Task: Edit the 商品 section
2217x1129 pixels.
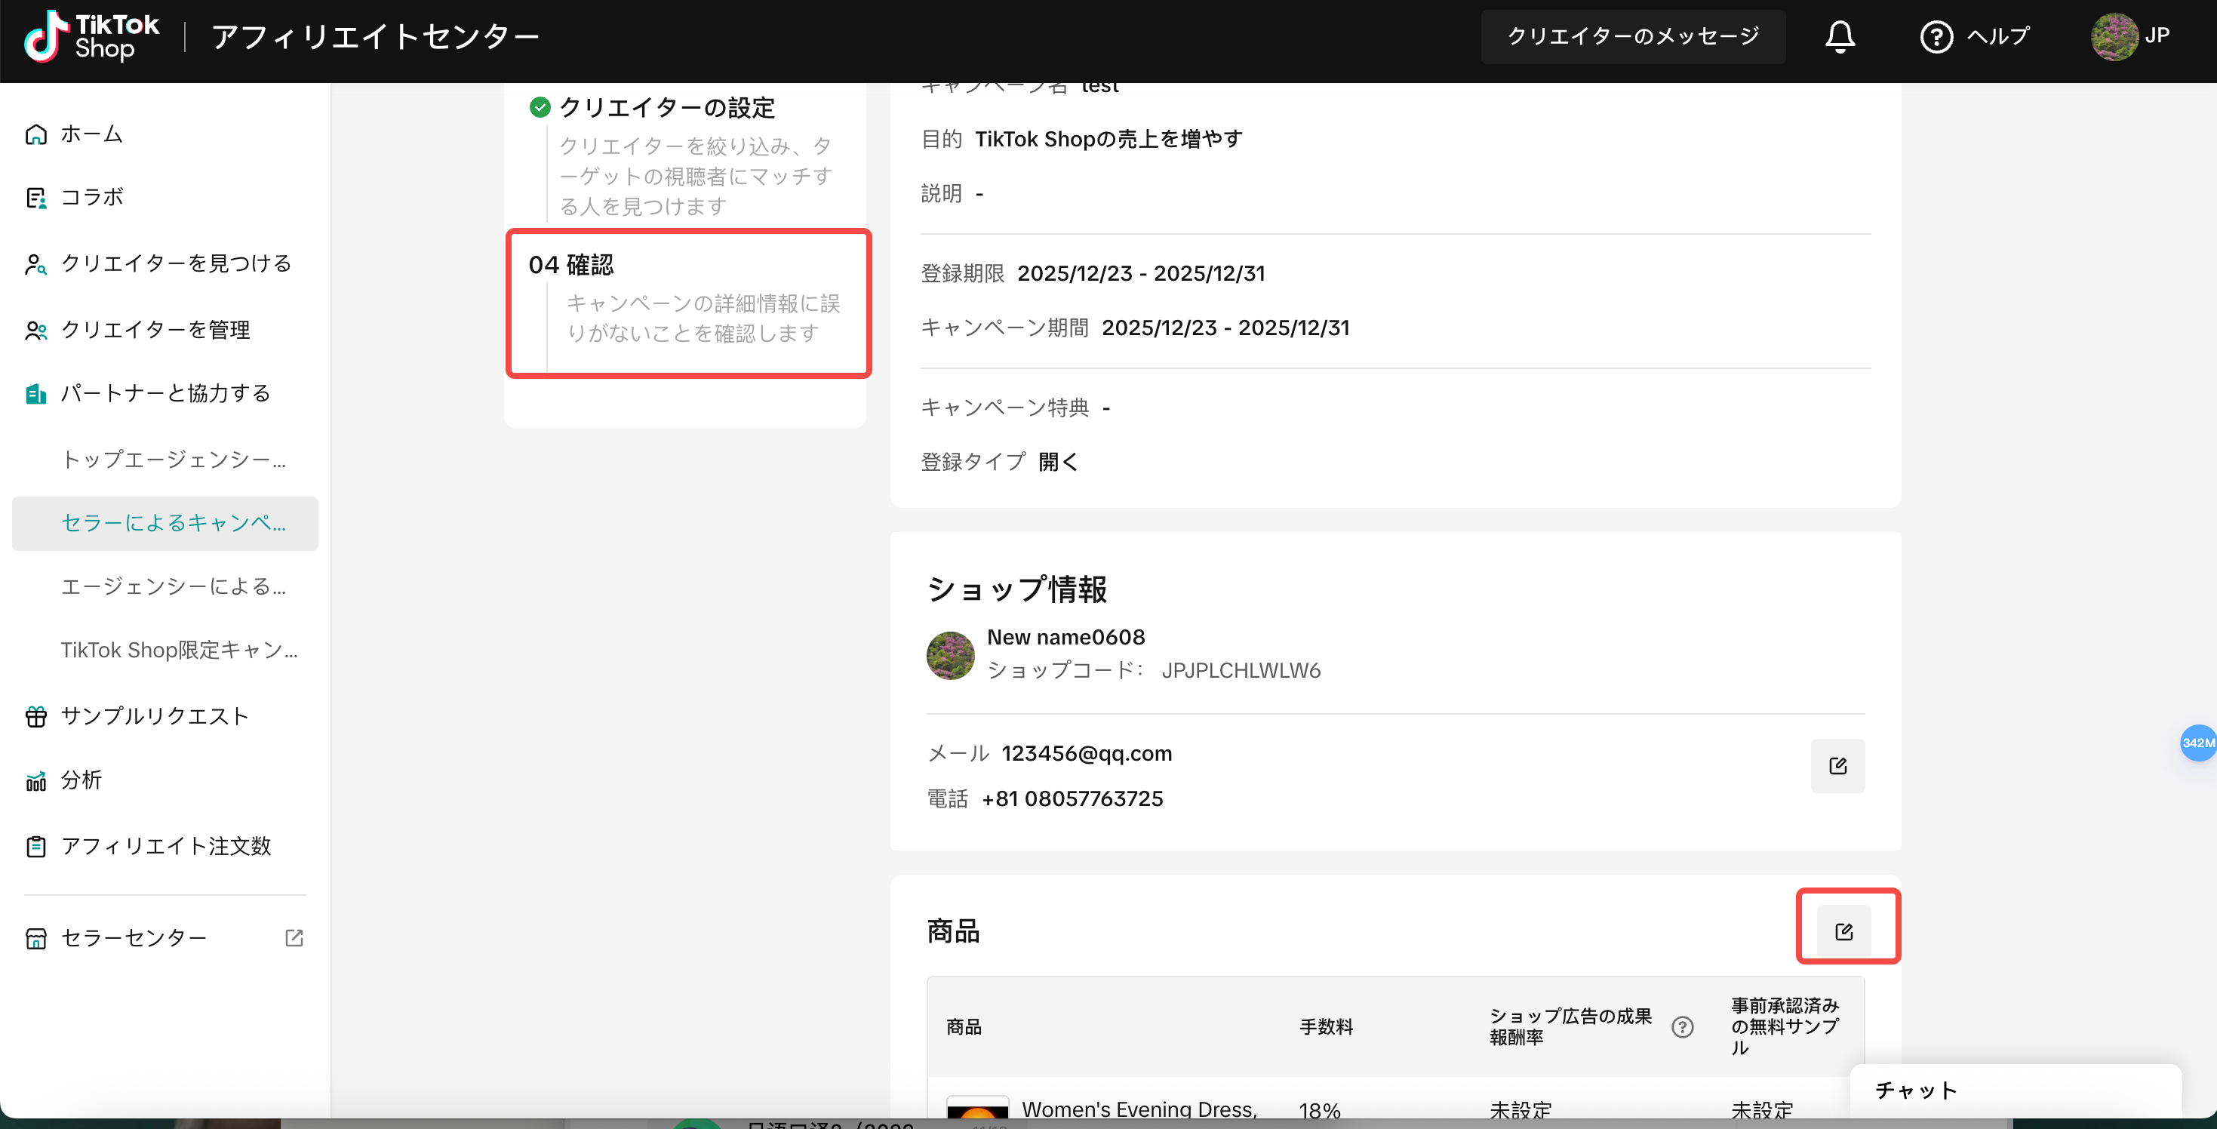Action: click(x=1843, y=931)
